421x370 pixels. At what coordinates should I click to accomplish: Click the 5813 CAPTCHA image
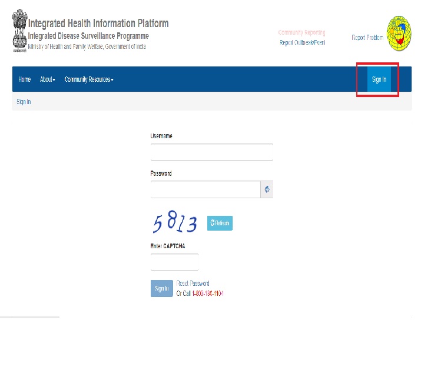175,224
